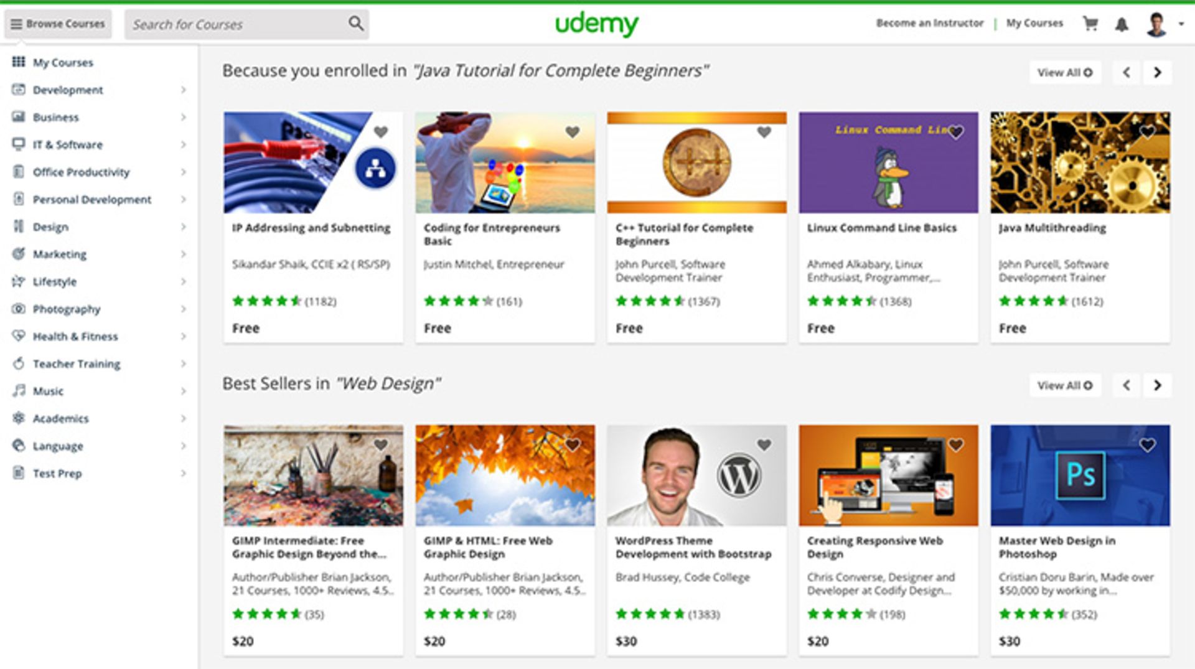Expand the Test Prep chevron
1195x669 pixels.
click(183, 473)
